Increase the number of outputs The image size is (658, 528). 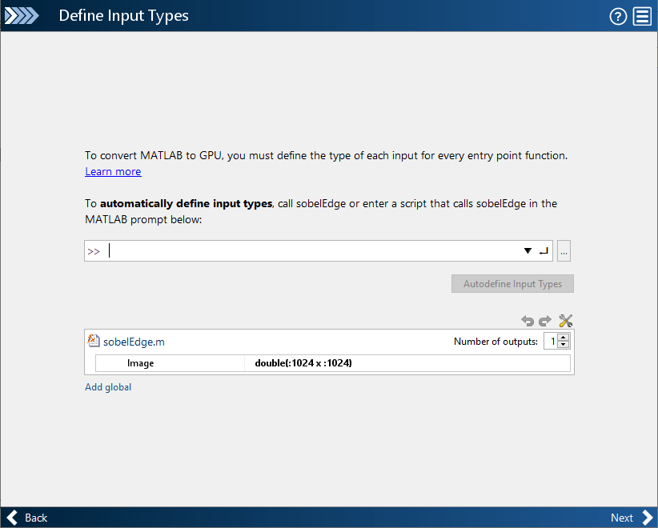(x=564, y=338)
